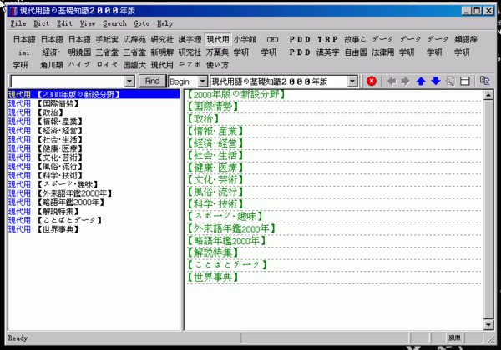Open the Goto menu
The width and height of the screenshot is (501, 350).
pyautogui.click(x=142, y=23)
